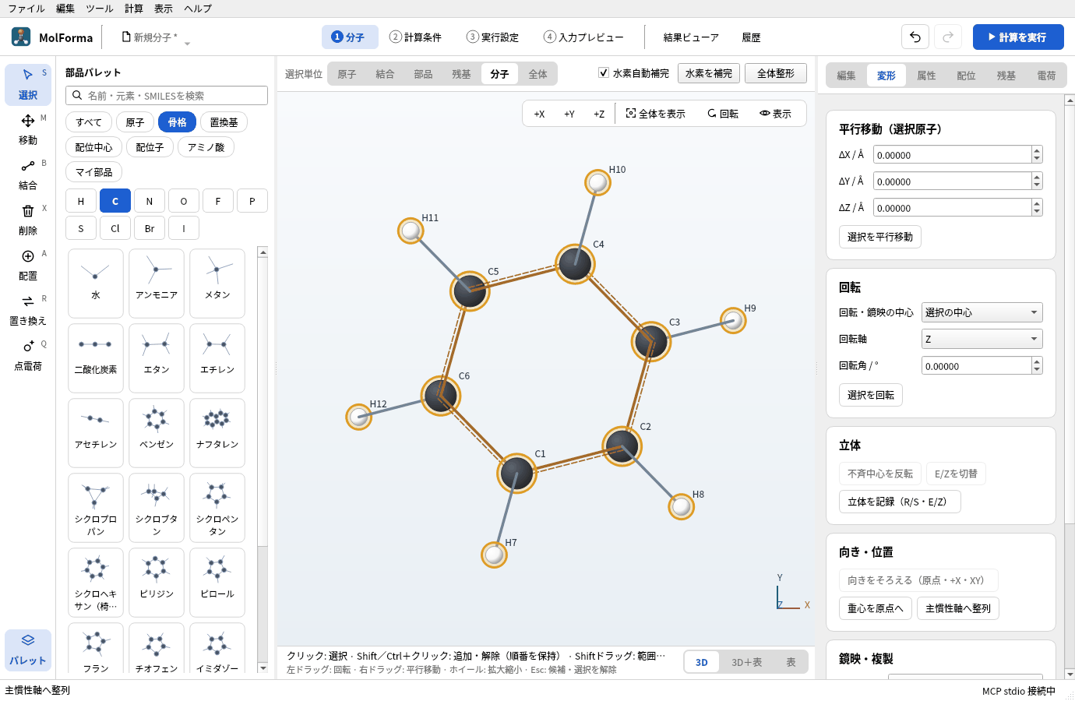Go to step 2 計算条件 tab
The height and width of the screenshot is (701, 1075).
coord(415,37)
